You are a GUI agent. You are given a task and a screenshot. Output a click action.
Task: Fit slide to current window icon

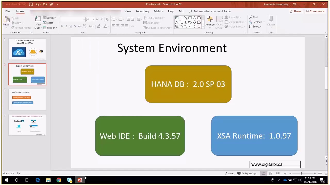pos(326,173)
